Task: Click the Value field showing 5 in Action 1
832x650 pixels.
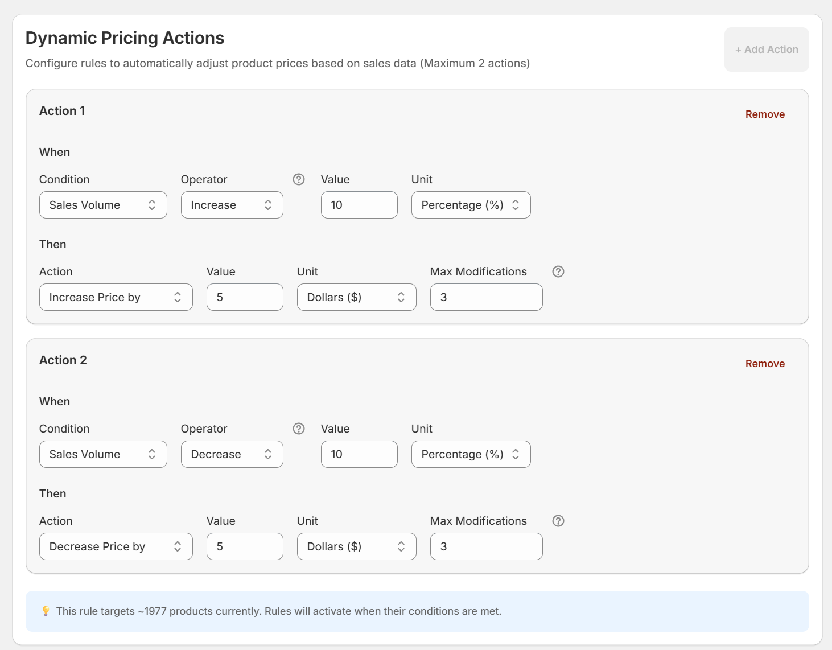Action: pos(245,297)
